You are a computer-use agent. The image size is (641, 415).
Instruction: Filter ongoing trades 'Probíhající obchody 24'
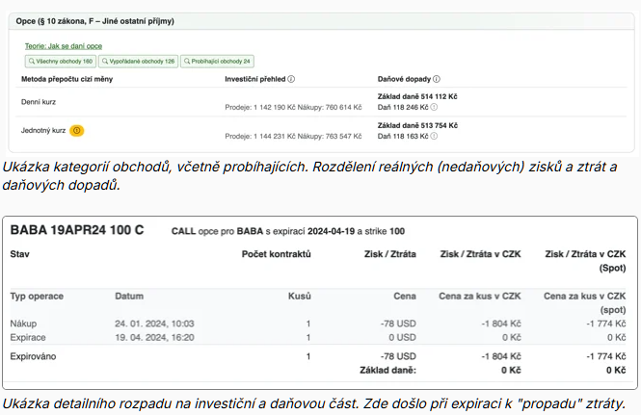(217, 62)
